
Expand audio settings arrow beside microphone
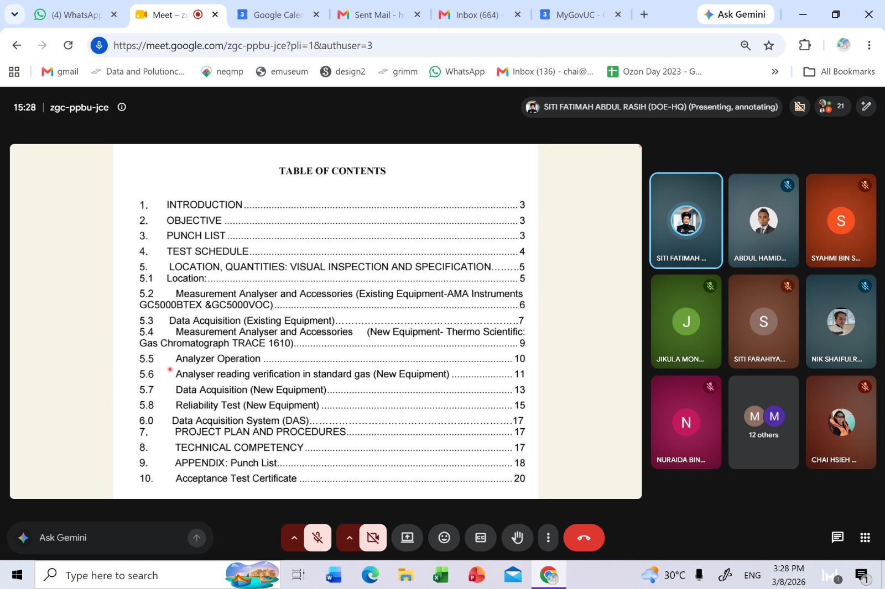[294, 538]
